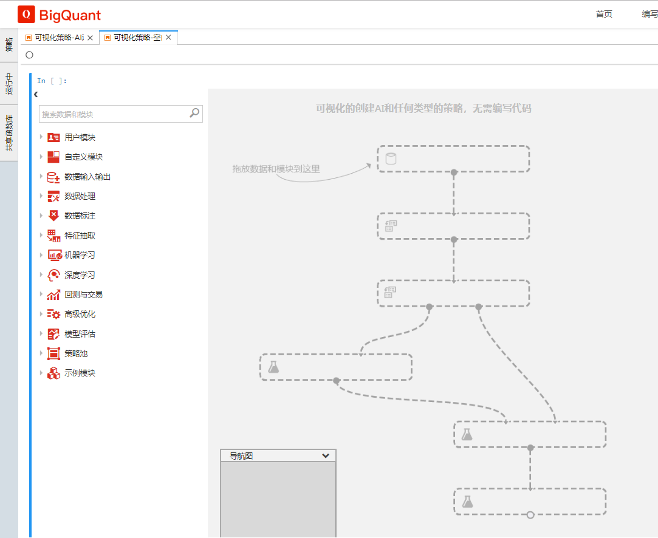The width and height of the screenshot is (658, 538).
Task: Click the 自定义模块 category icon
Action: pyautogui.click(x=53, y=157)
